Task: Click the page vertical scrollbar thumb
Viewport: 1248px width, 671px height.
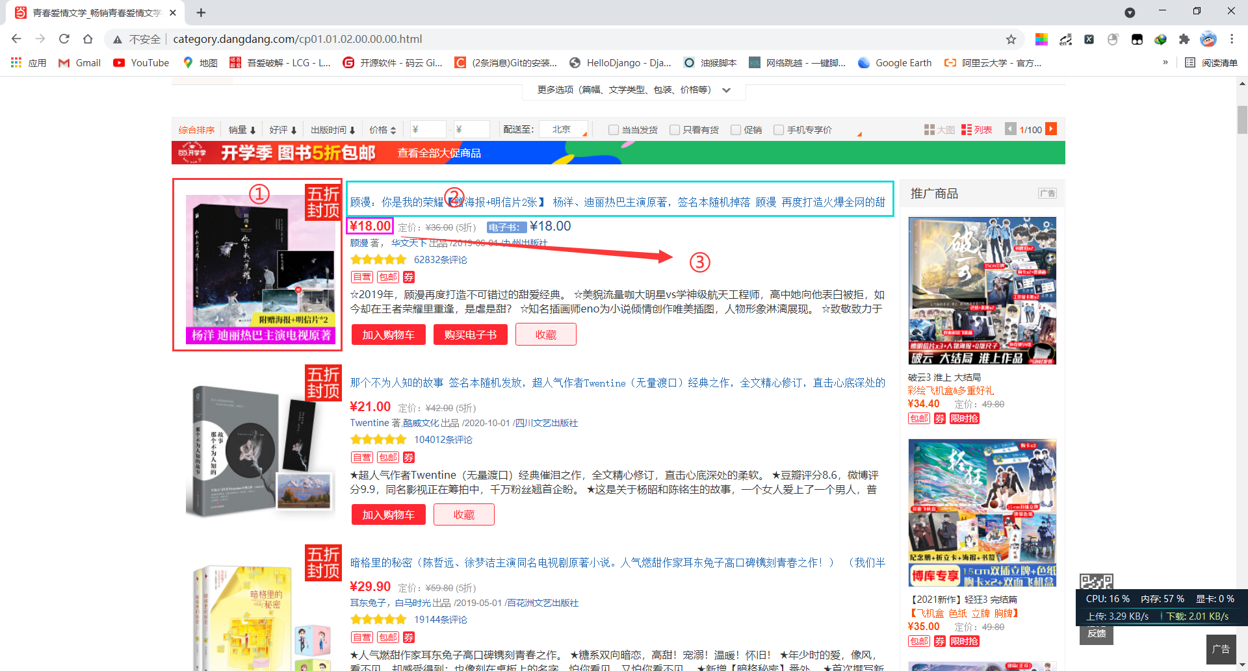Action: [1242, 120]
